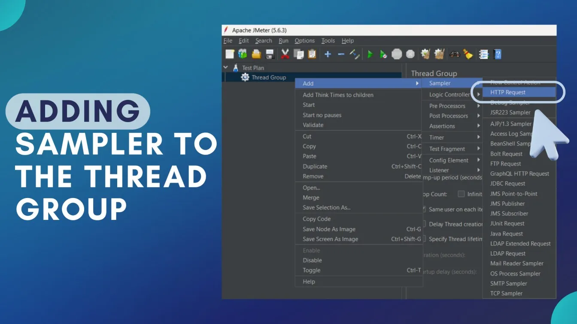577x324 pixels.
Task: Click the Paste clipboard icon in toolbar
Action: [x=312, y=54]
